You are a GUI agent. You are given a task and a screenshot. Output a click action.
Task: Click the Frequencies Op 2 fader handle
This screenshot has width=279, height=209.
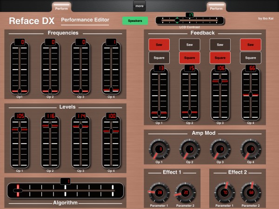[50, 91]
